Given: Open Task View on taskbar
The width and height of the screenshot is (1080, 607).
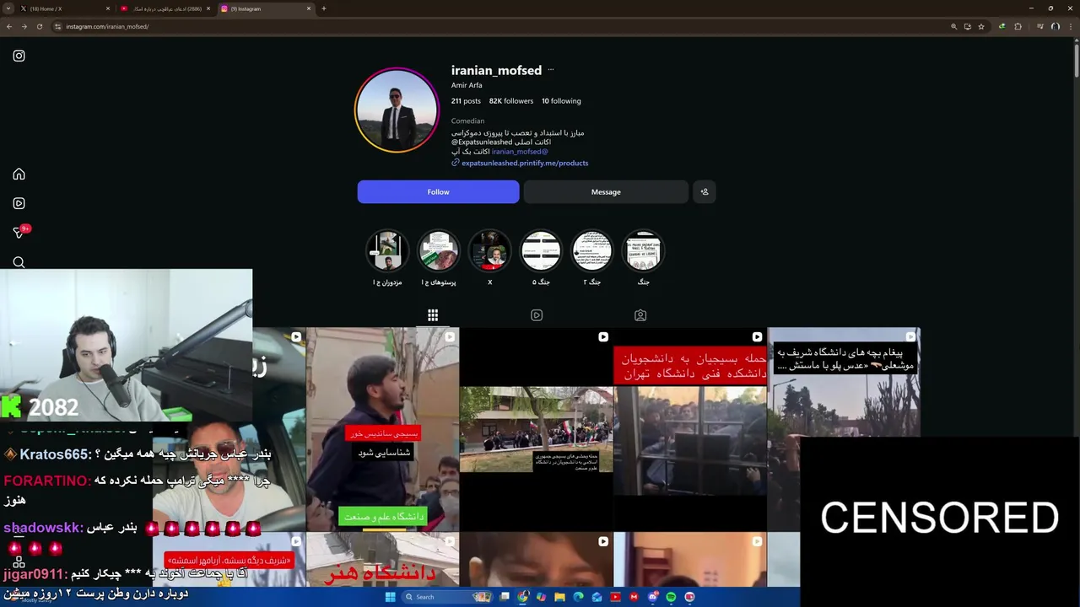Looking at the screenshot, I should (x=505, y=597).
